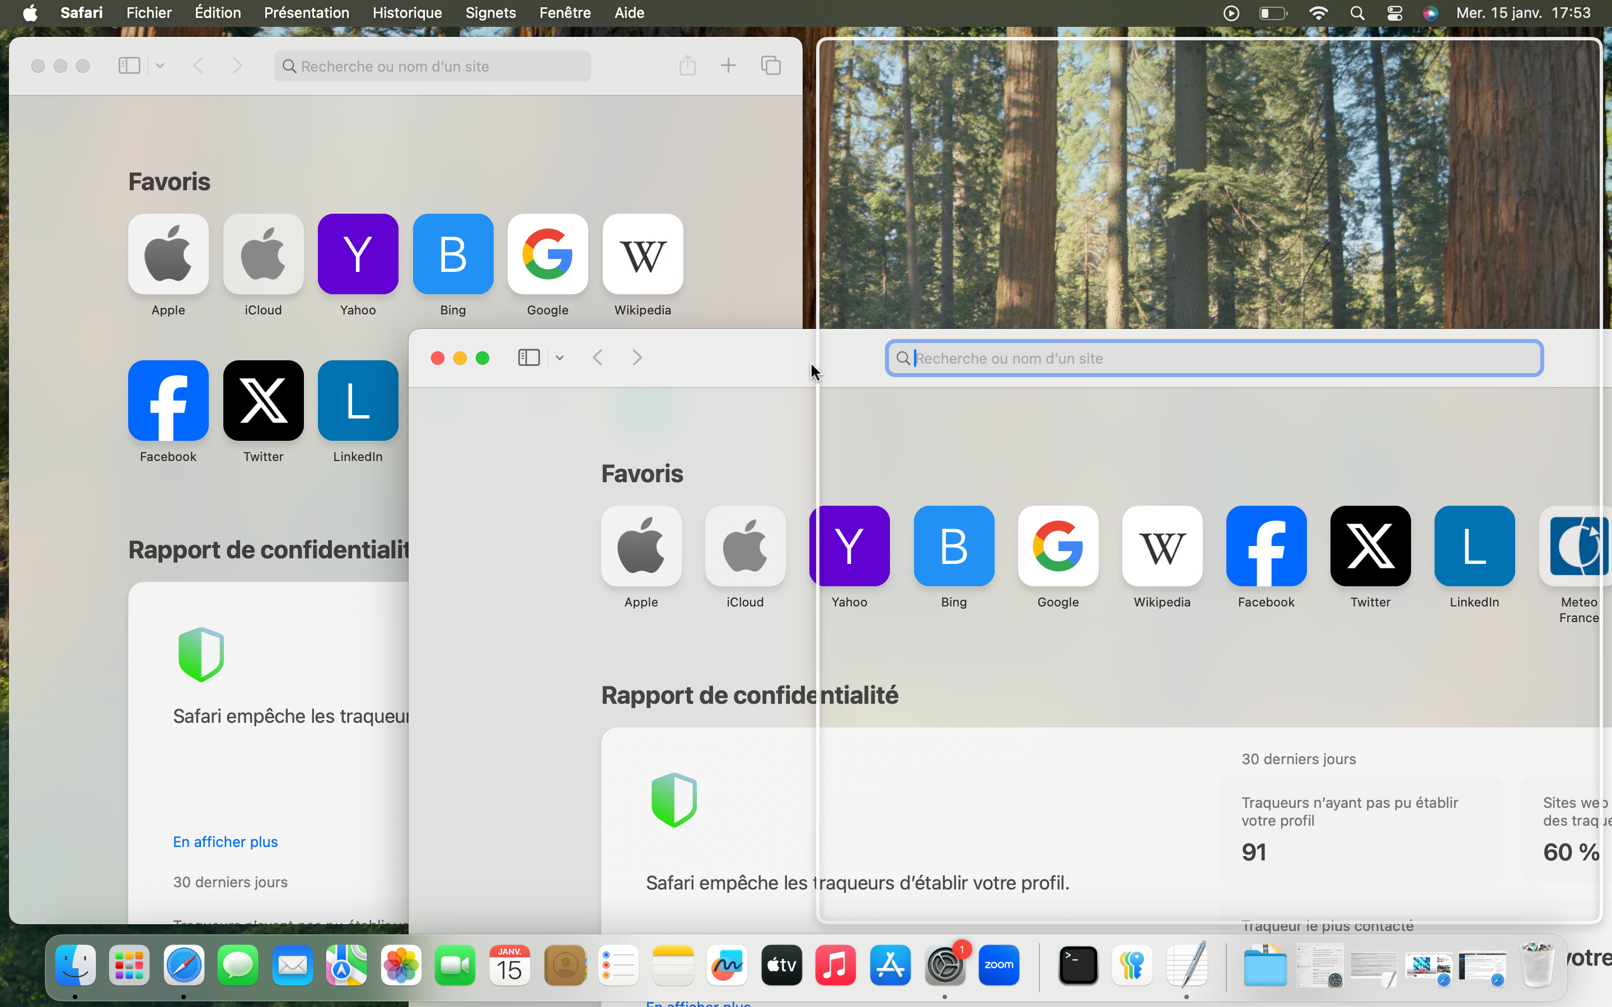The image size is (1612, 1007).
Task: Open App Store from the Dock
Action: 890,965
